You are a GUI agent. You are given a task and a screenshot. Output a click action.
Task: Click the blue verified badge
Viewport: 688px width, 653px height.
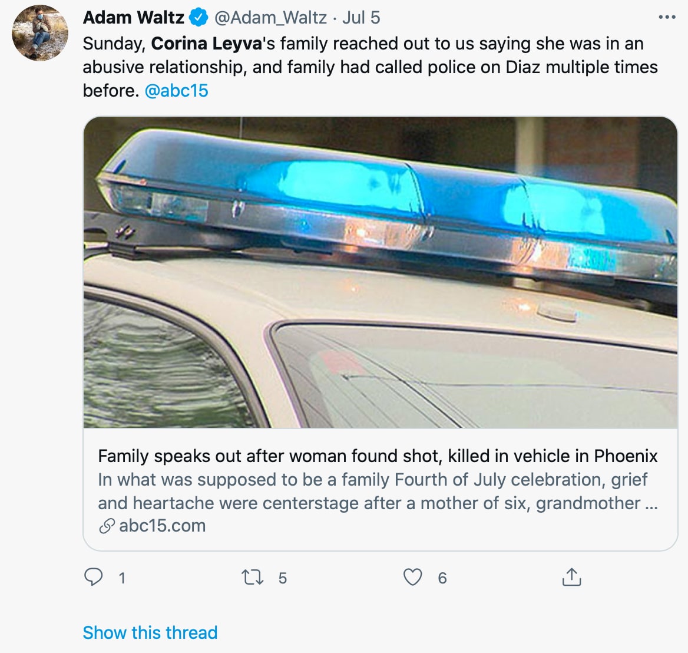click(x=199, y=18)
